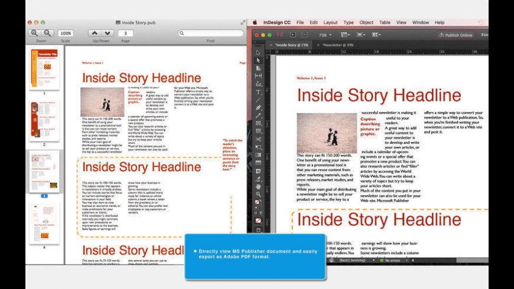Toggle Formatting Affects Text button
This screenshot has width=514, height=289.
pos(261,213)
